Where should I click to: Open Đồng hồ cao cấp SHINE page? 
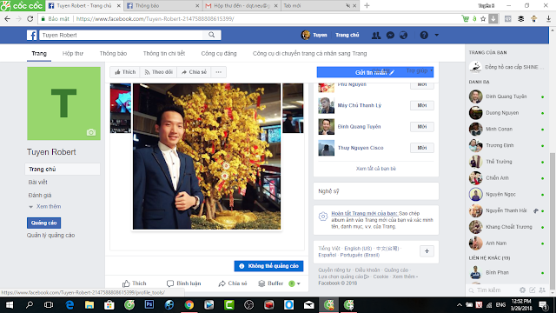click(x=507, y=67)
